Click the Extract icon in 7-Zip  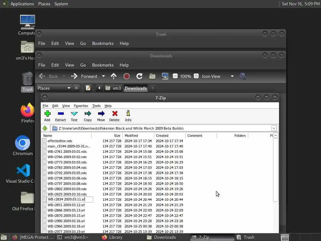61,116
